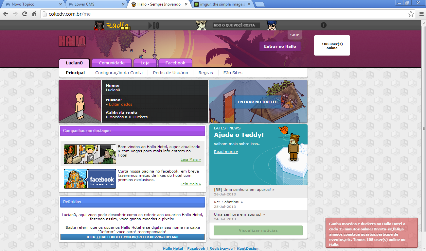The height and width of the screenshot is (251, 426).
Task: Click the Read more link
Action: (x=226, y=152)
